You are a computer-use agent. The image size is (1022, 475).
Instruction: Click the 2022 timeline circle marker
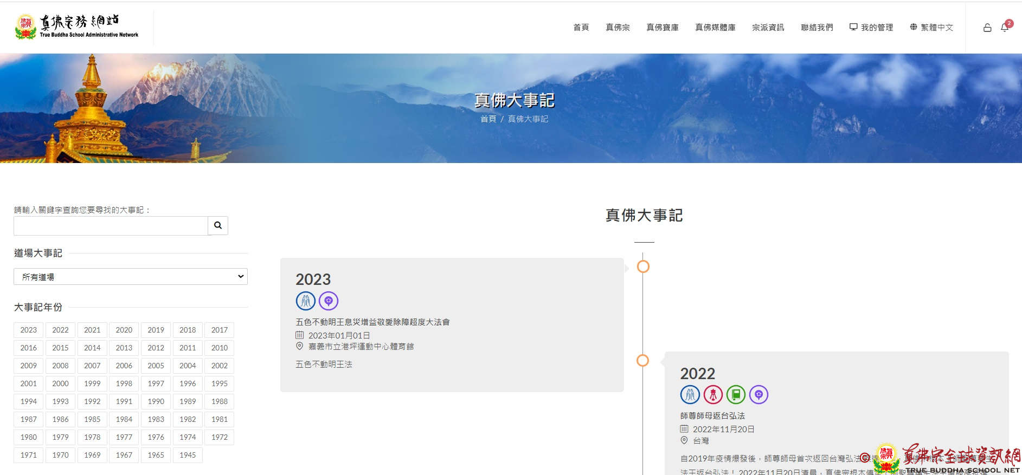[x=642, y=360]
